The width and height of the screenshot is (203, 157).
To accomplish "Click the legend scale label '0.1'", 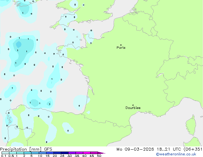I will [4, 156].
